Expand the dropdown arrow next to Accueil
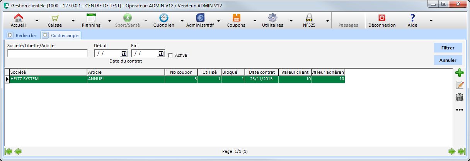 37,21
